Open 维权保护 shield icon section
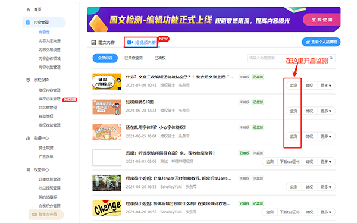Screen dimensions: 357x223 click(28, 80)
